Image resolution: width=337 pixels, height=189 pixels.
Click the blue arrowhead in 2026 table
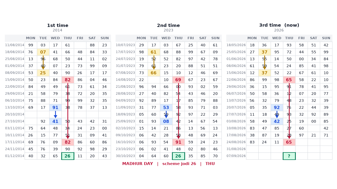point(277,116)
